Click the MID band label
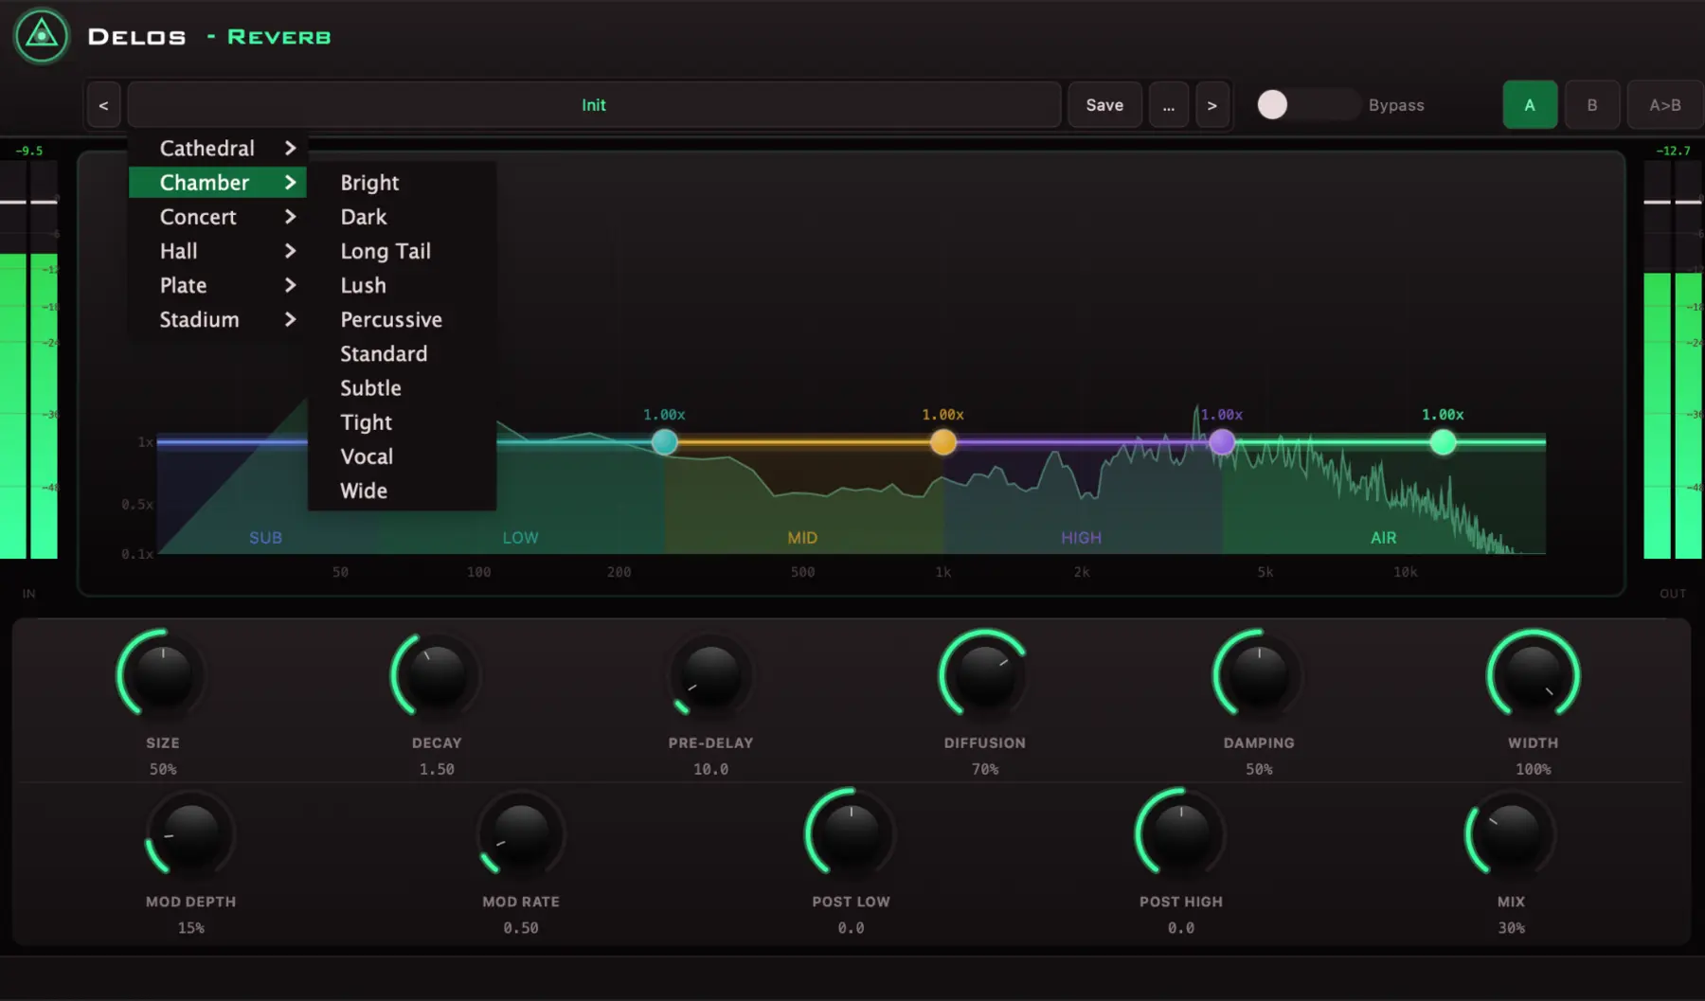The width and height of the screenshot is (1705, 1001). click(802, 538)
